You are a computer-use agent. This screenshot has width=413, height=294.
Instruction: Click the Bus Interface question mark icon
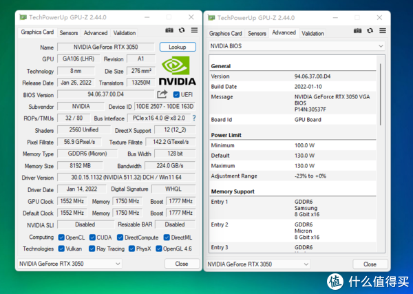pos(194,118)
